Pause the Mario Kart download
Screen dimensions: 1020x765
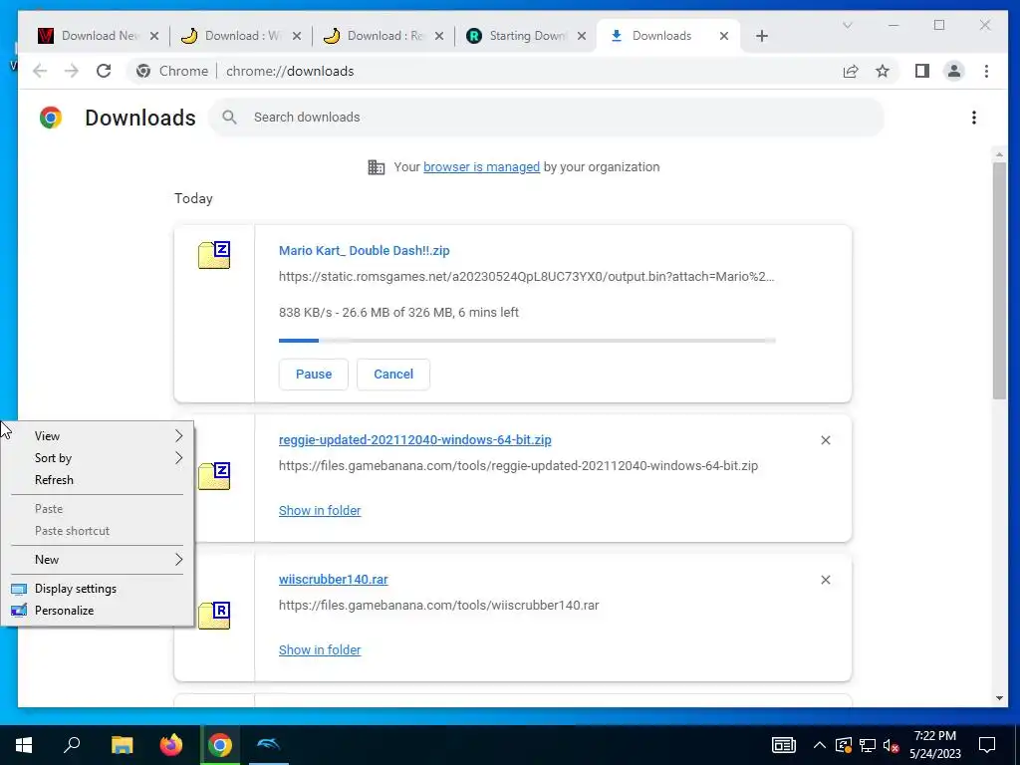(x=314, y=375)
